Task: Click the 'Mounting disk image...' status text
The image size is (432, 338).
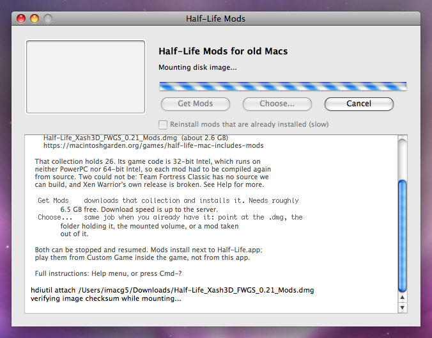Action: (197, 68)
